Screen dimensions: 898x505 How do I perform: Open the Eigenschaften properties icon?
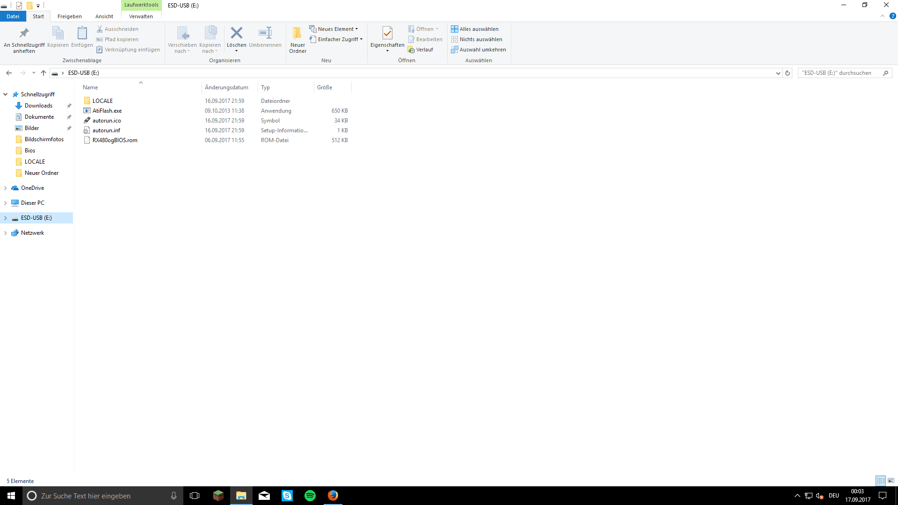coord(387,33)
